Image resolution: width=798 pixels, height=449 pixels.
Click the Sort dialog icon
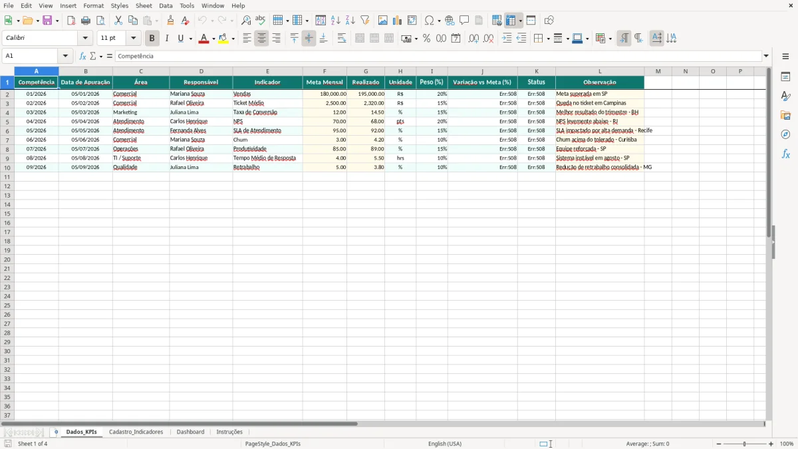pos(321,21)
